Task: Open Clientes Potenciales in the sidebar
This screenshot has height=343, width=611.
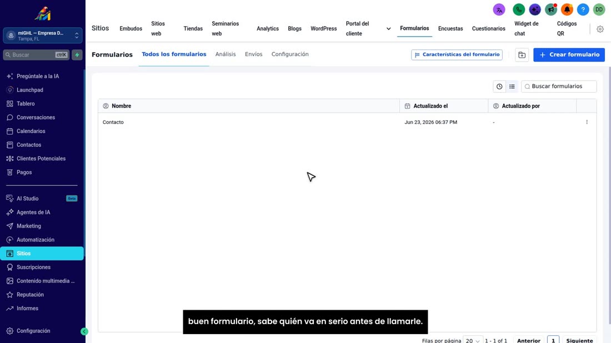Action: 42,159
